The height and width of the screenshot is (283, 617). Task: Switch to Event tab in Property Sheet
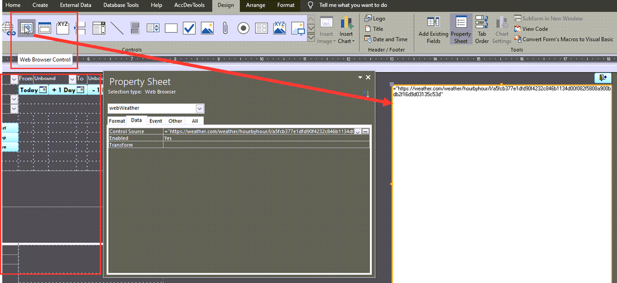coord(156,121)
